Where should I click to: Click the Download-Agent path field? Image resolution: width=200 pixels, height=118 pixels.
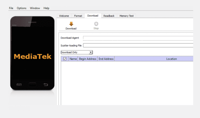point(138,38)
